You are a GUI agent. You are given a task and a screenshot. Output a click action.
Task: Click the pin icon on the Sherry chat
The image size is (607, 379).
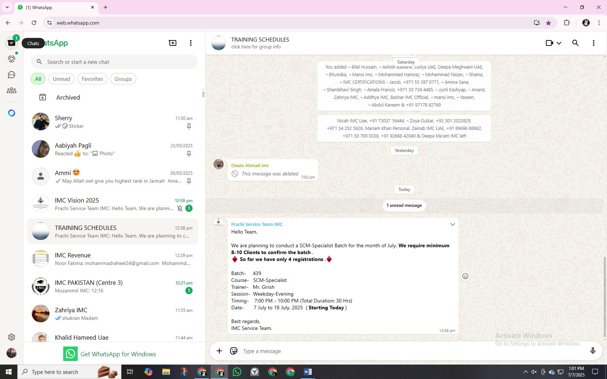click(x=189, y=126)
